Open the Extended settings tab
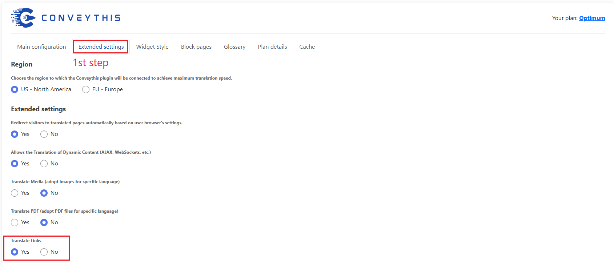Viewport: 614px width, 265px height. coord(101,47)
